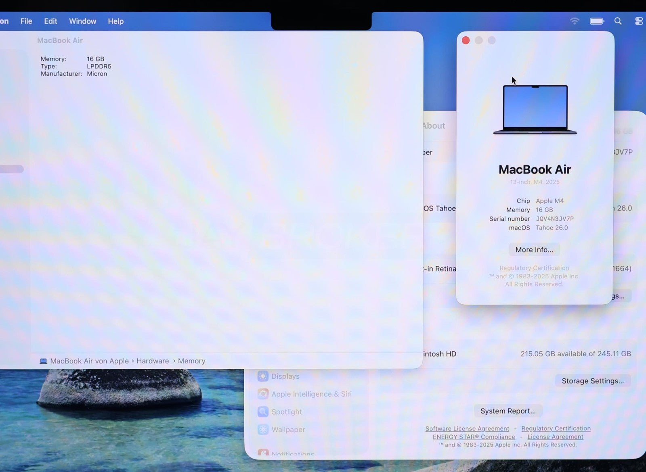Open Apple Intelligence & Siri settings
Image resolution: width=646 pixels, height=472 pixels.
[x=311, y=394]
